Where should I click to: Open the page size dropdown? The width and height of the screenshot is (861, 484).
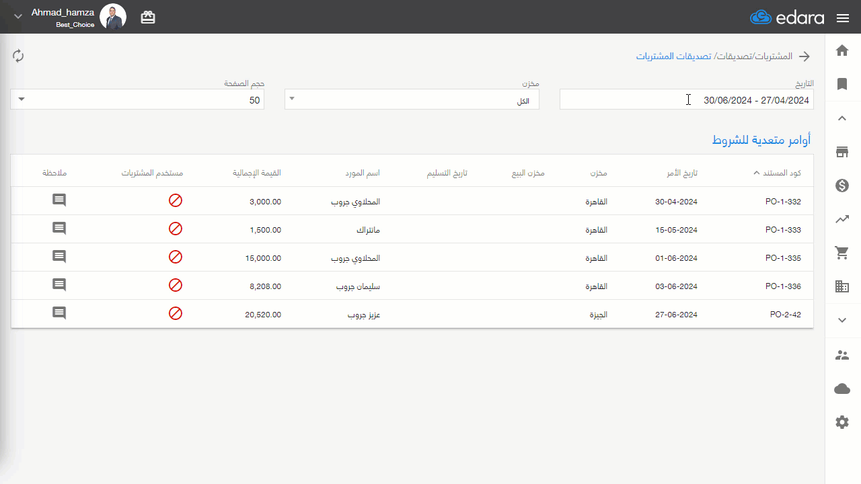(x=137, y=99)
